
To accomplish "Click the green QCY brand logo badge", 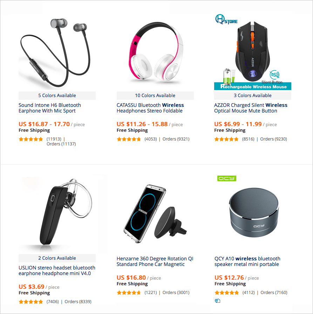I will 227,178.
